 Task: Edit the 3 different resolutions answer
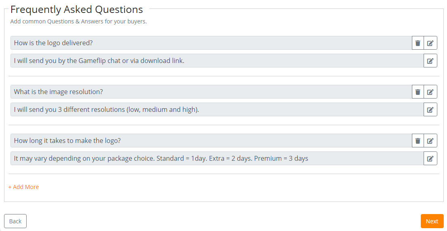430,109
